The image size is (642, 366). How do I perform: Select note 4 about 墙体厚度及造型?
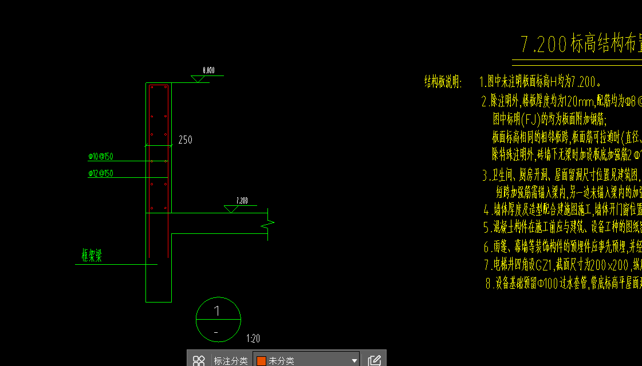pos(562,210)
